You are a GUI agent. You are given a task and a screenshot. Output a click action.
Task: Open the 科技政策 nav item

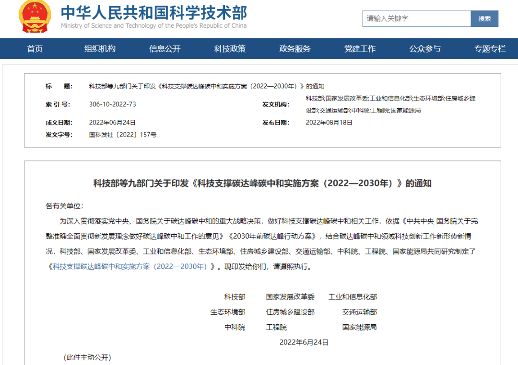pos(230,49)
